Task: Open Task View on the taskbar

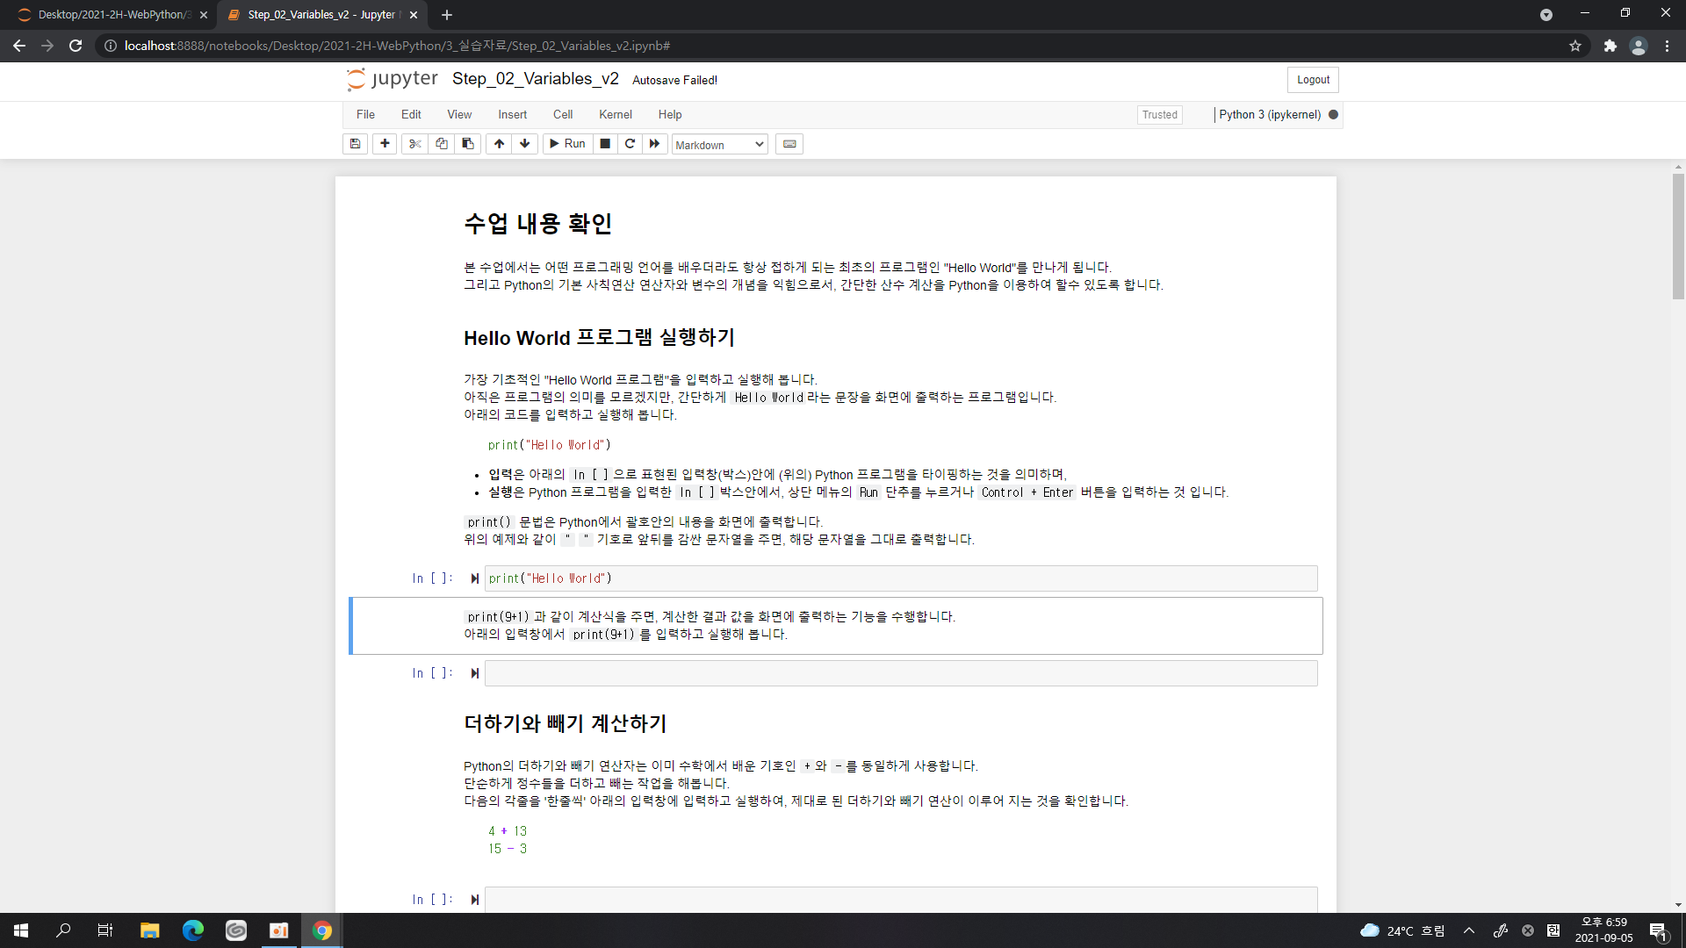Action: (x=105, y=930)
